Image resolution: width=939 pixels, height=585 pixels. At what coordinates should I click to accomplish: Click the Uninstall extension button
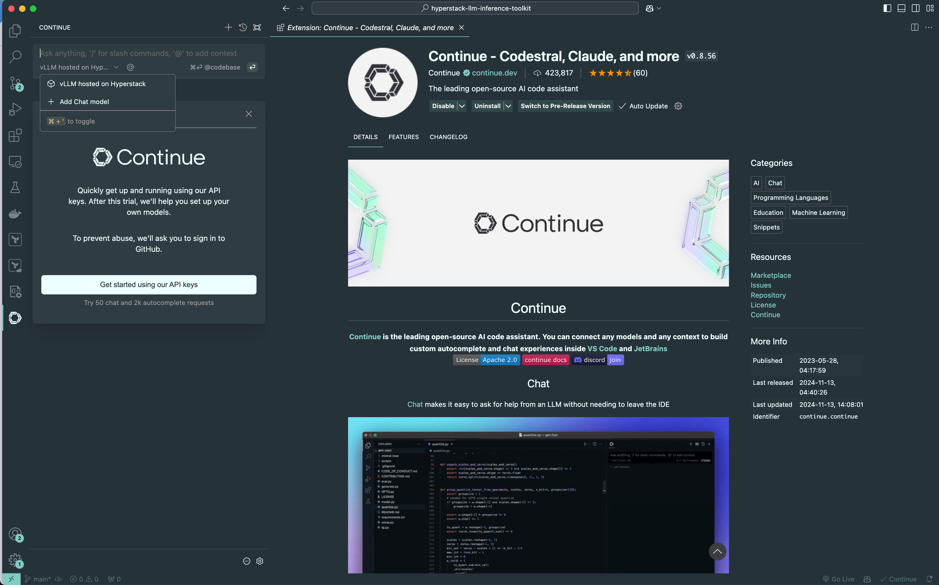(x=487, y=106)
